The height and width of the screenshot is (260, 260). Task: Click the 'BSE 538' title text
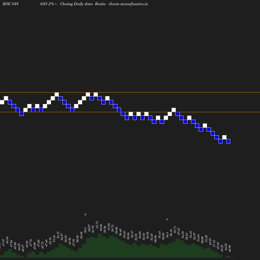point(10,4)
